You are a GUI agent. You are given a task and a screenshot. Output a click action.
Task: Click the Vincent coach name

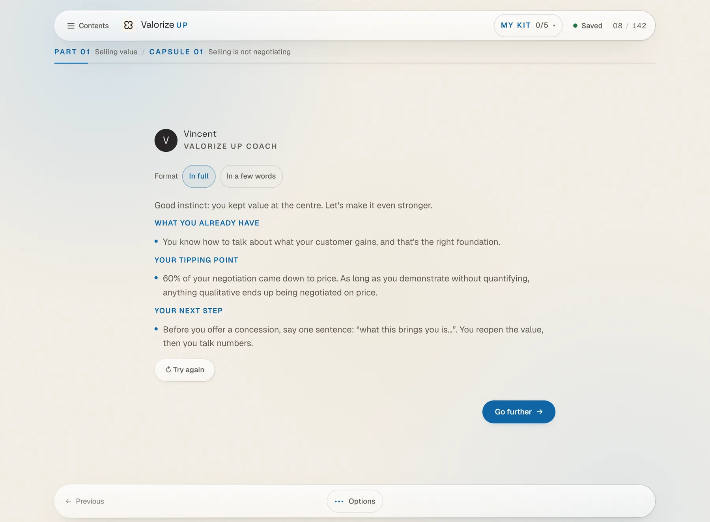[x=200, y=134]
